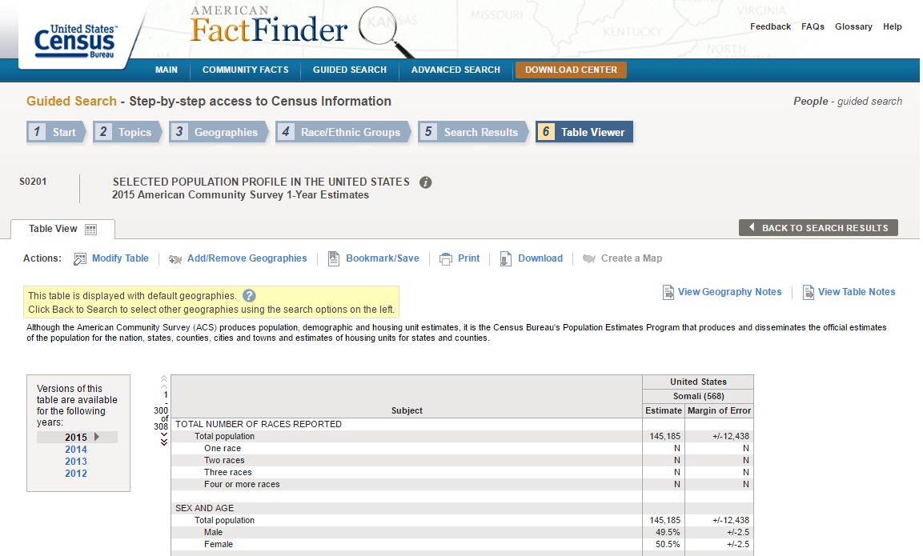
Task: Open COMMUNITY FACTS in navigation bar
Action: [246, 70]
